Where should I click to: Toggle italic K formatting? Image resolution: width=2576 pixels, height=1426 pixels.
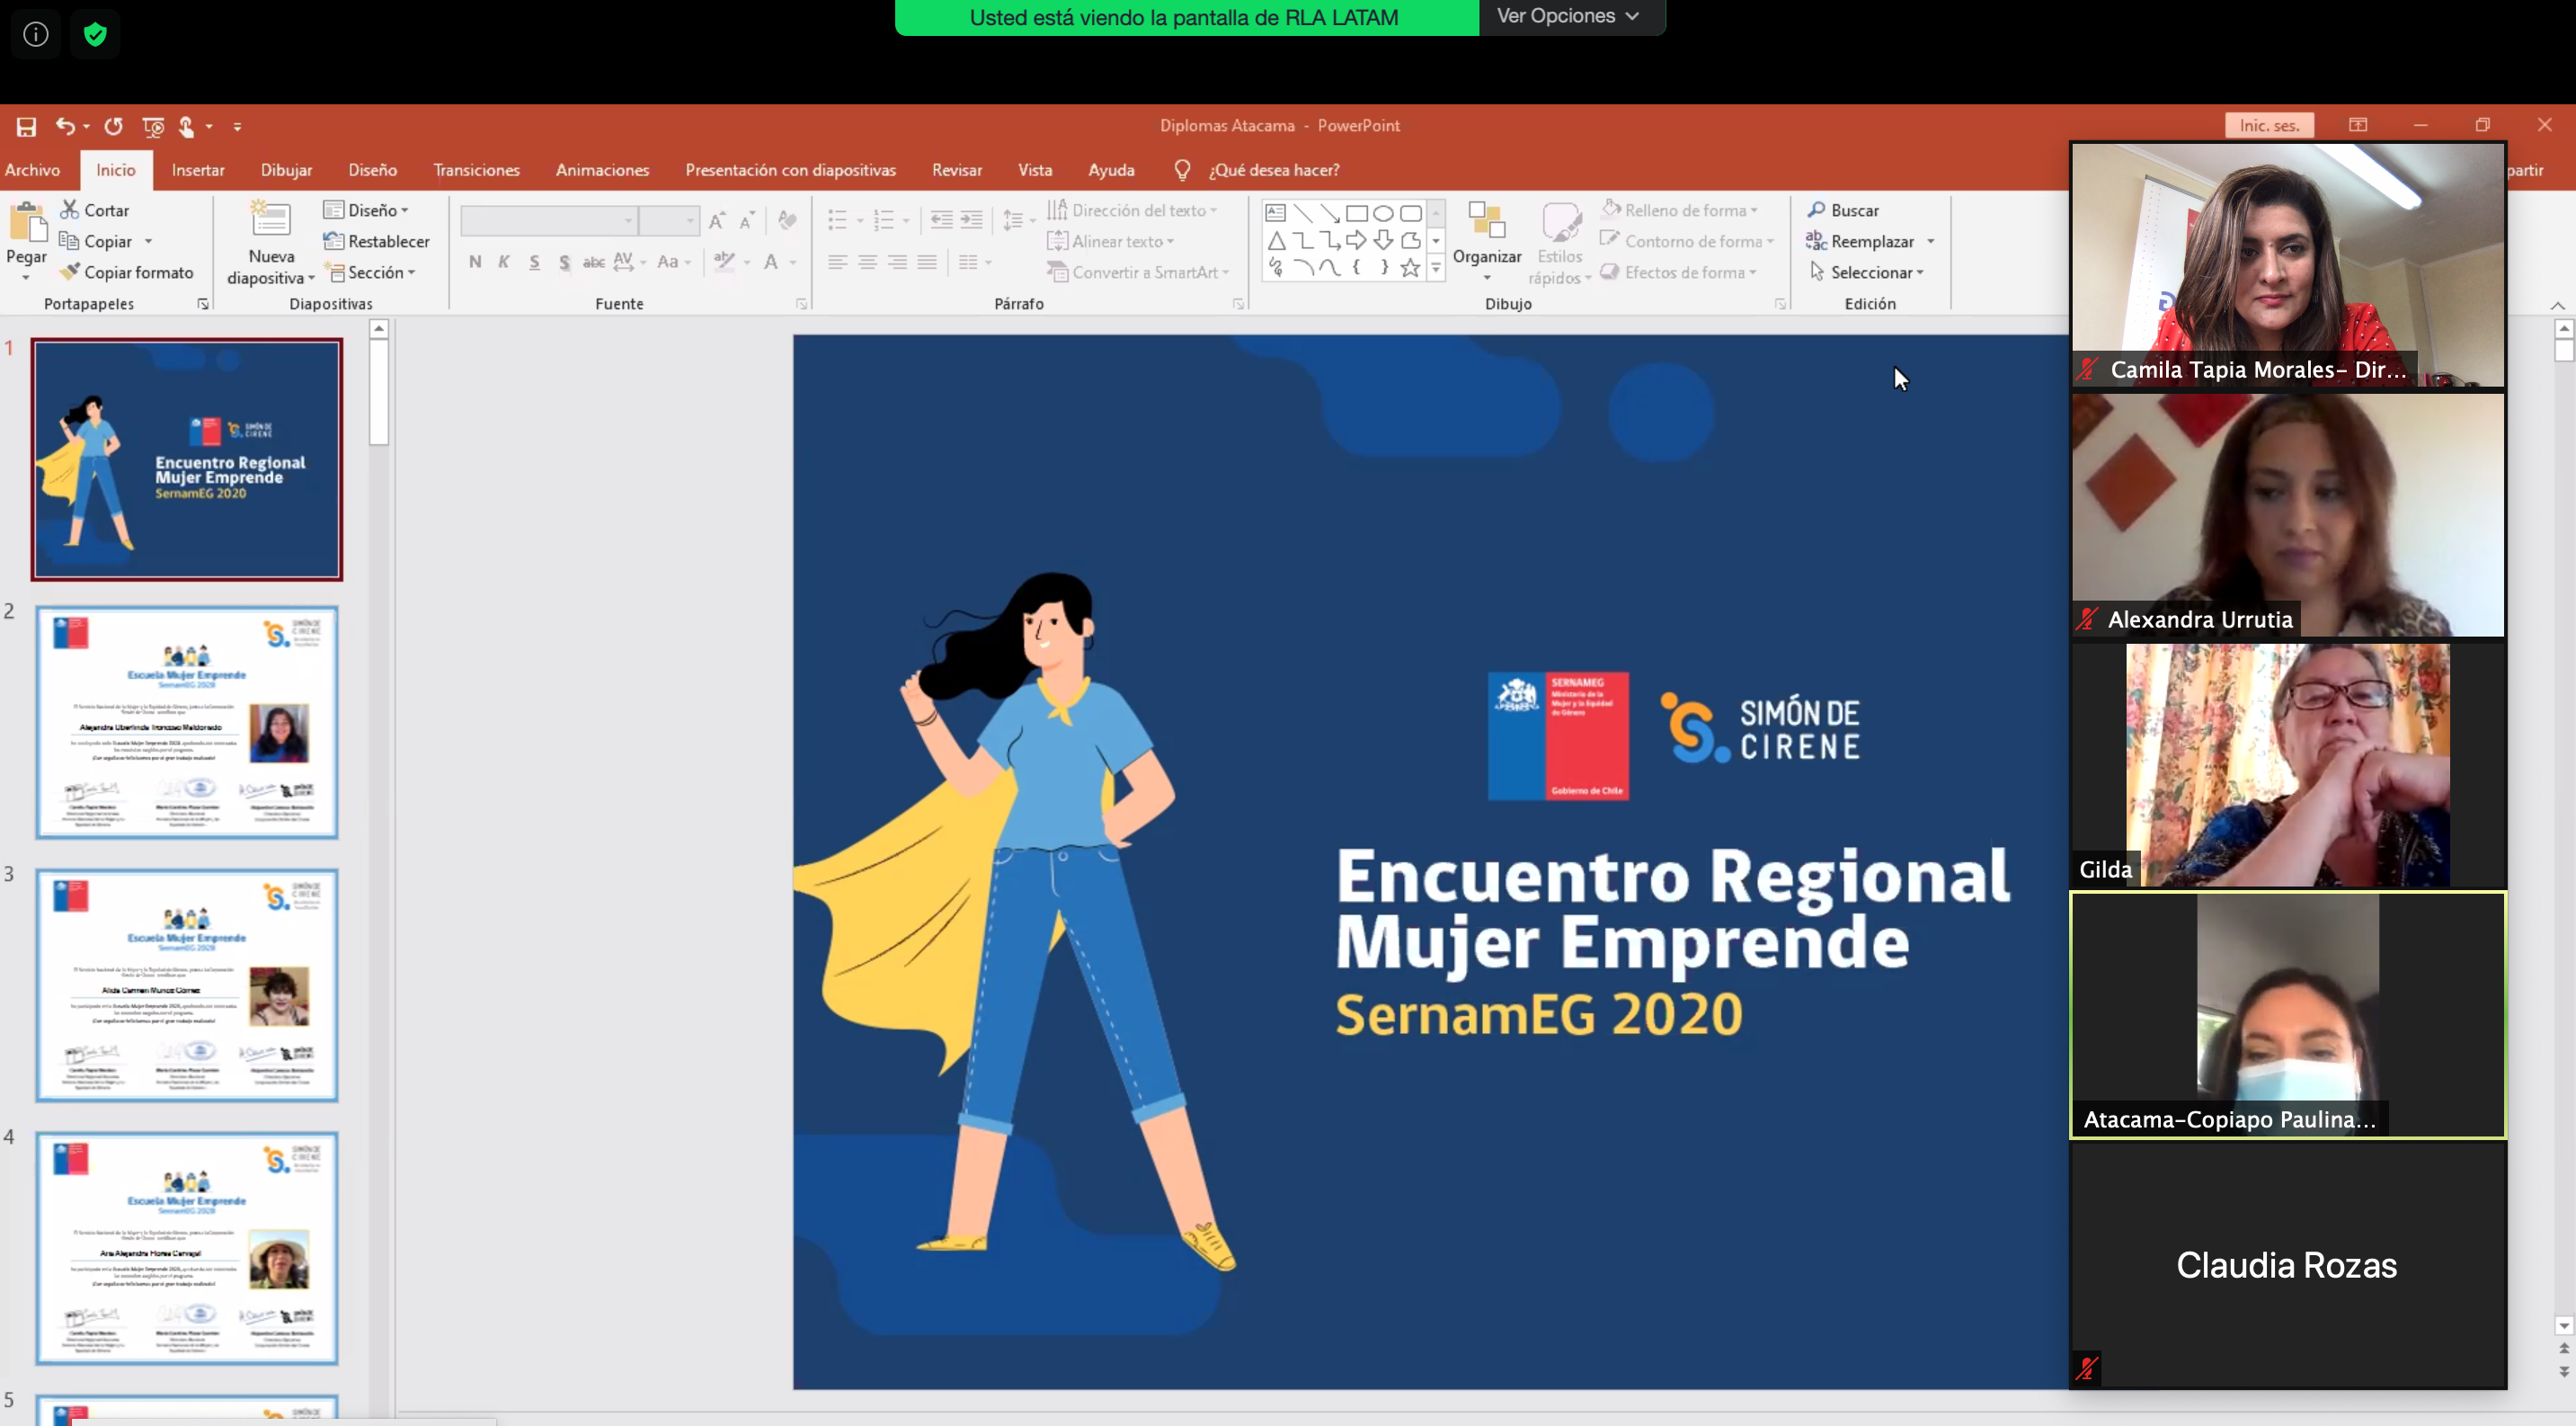pyautogui.click(x=504, y=262)
